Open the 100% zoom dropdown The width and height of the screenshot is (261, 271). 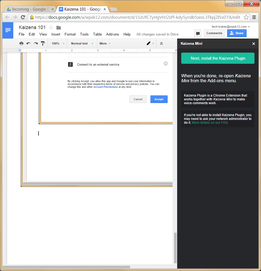58,43
